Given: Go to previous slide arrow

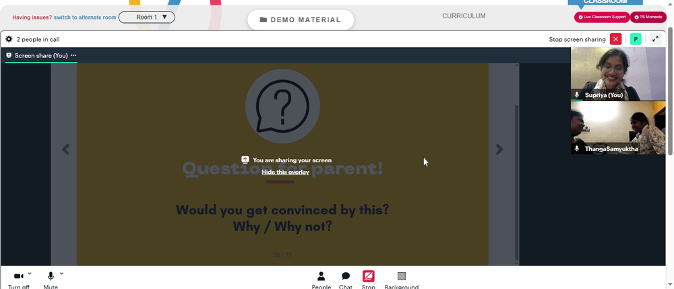Looking at the screenshot, I should click(x=65, y=150).
